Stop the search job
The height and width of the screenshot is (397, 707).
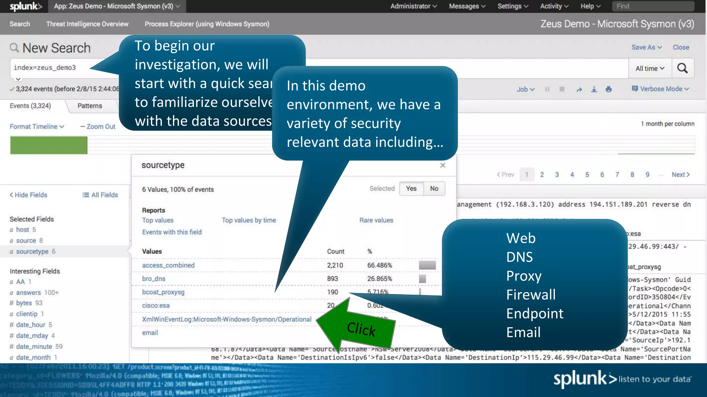coord(562,89)
